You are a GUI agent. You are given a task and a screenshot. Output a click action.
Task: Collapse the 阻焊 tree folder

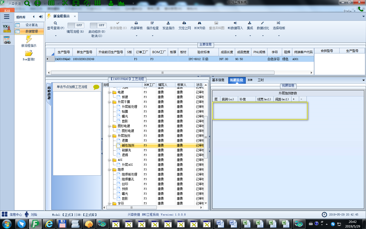tap(109, 170)
